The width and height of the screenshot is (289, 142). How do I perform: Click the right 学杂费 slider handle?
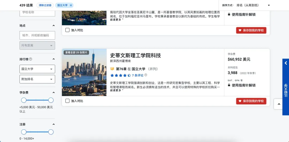click(x=51, y=100)
